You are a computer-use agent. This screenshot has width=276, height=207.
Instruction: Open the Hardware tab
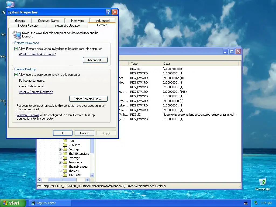77,20
